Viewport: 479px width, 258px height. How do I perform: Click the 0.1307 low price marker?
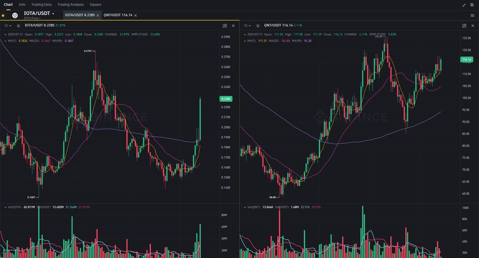[x=31, y=197]
